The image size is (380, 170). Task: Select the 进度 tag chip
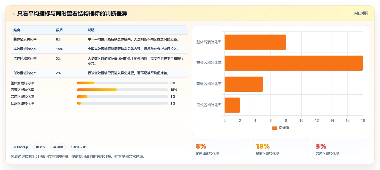58,147
